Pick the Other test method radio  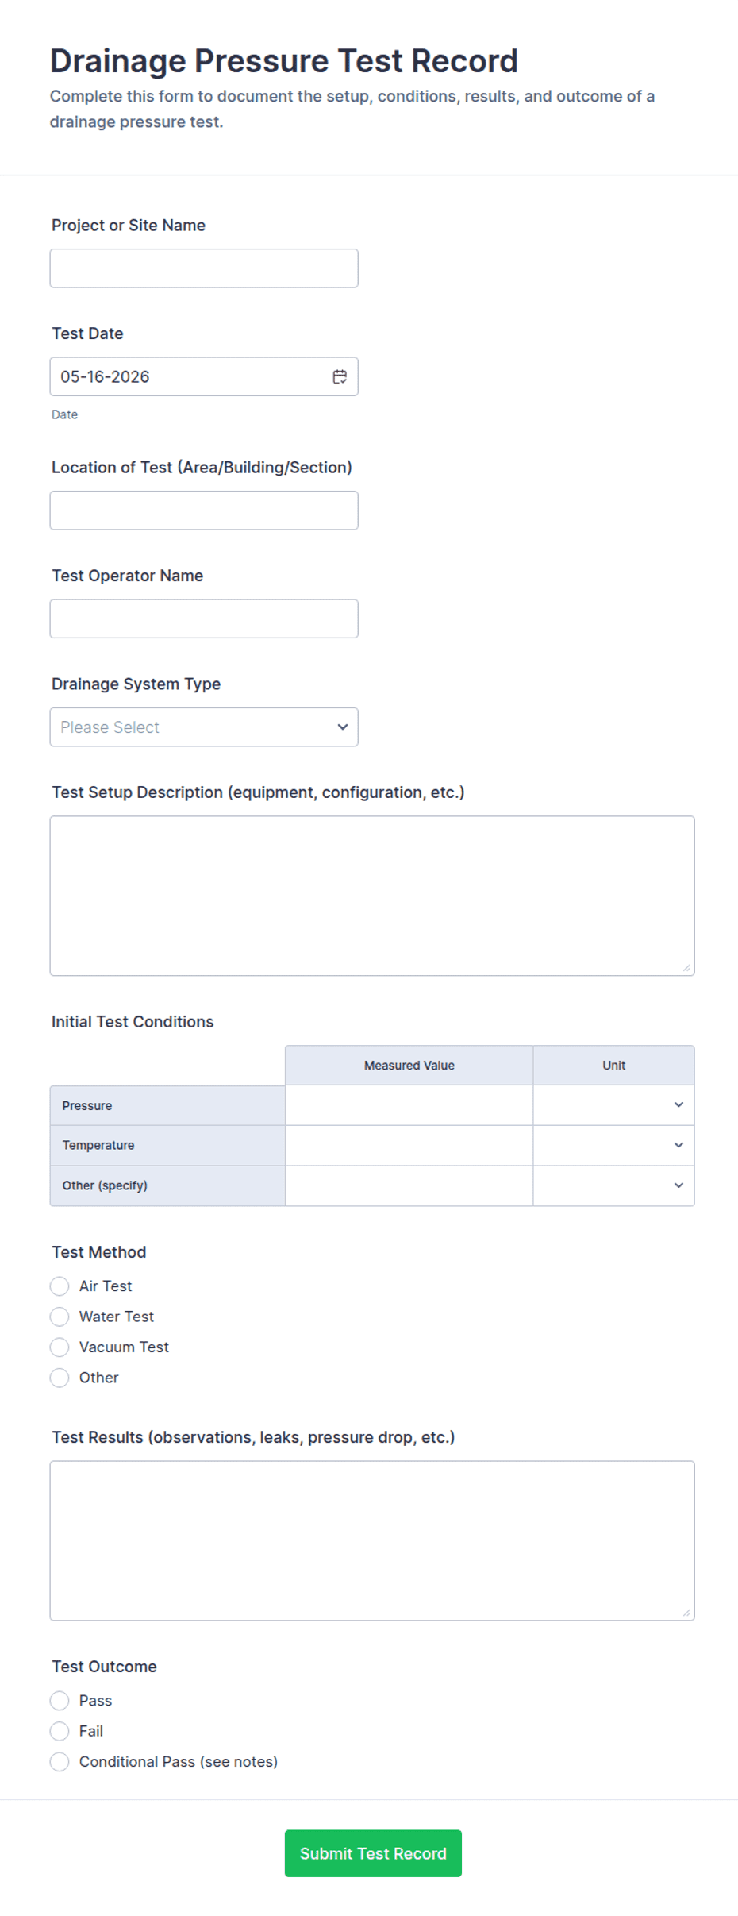[60, 1378]
